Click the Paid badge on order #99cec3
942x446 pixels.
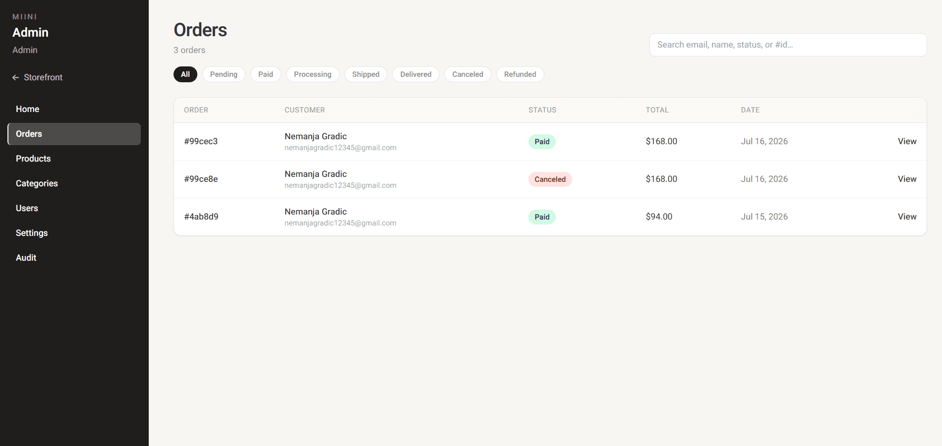542,142
